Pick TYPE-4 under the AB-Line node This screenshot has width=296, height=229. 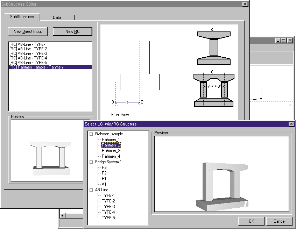tap(108, 212)
